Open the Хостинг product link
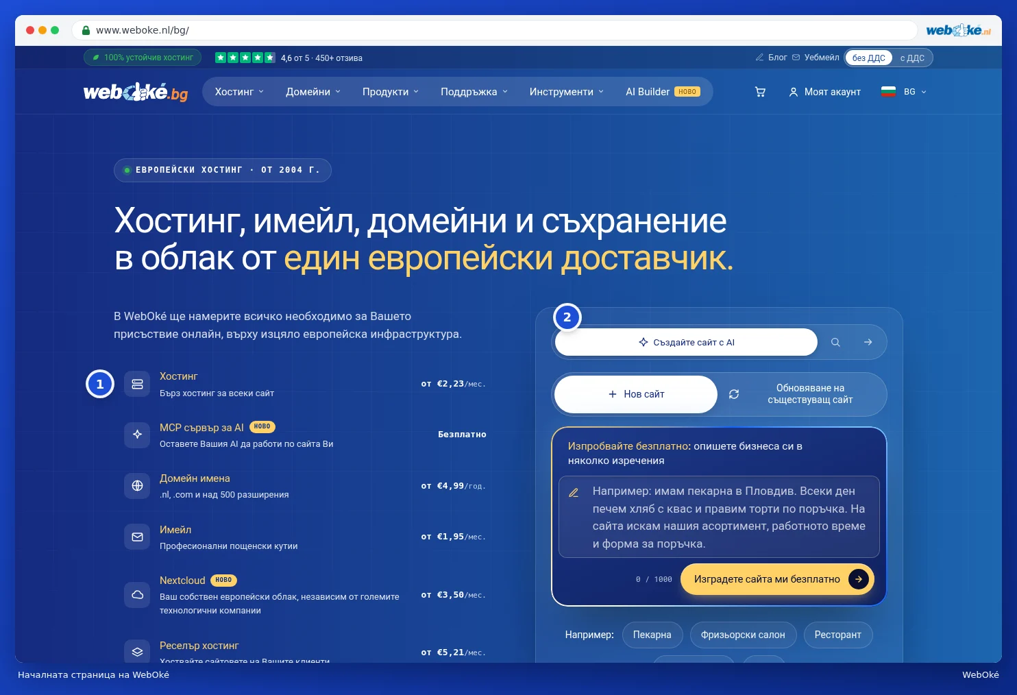The width and height of the screenshot is (1017, 695). pyautogui.click(x=178, y=376)
